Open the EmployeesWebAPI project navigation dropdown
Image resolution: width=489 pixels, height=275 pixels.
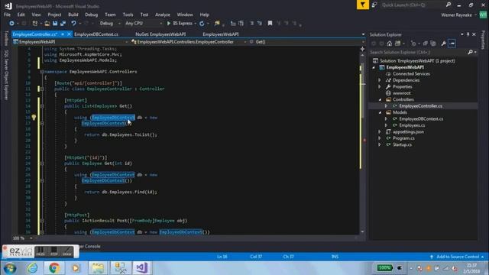pos(70,42)
